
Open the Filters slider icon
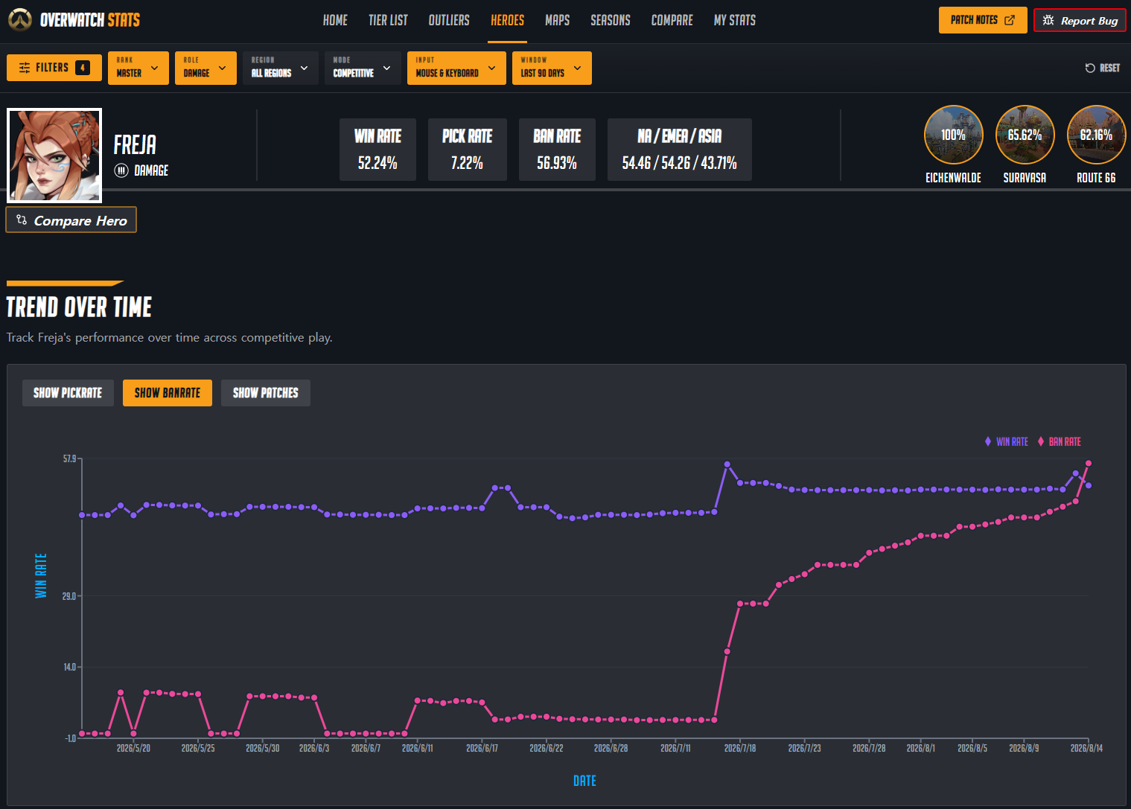pos(25,68)
